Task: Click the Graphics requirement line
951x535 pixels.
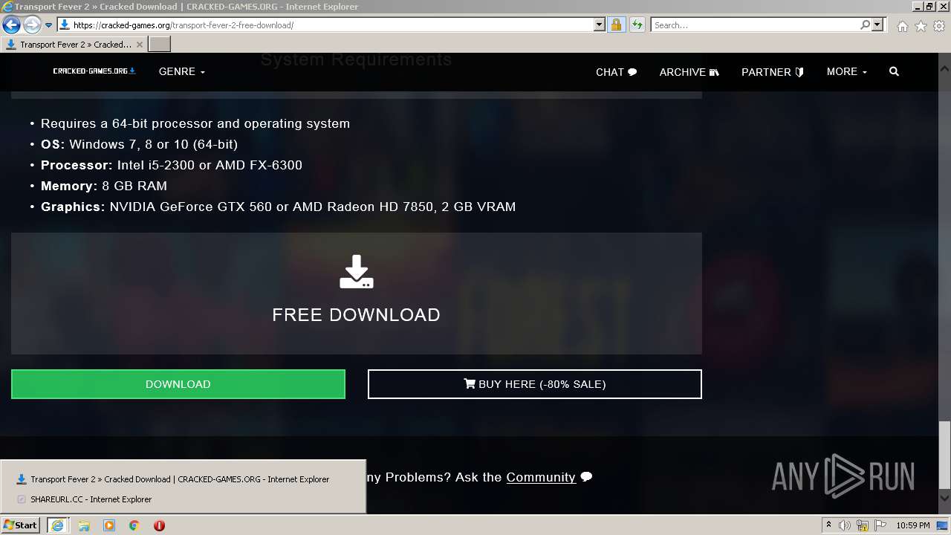Action: click(x=278, y=207)
